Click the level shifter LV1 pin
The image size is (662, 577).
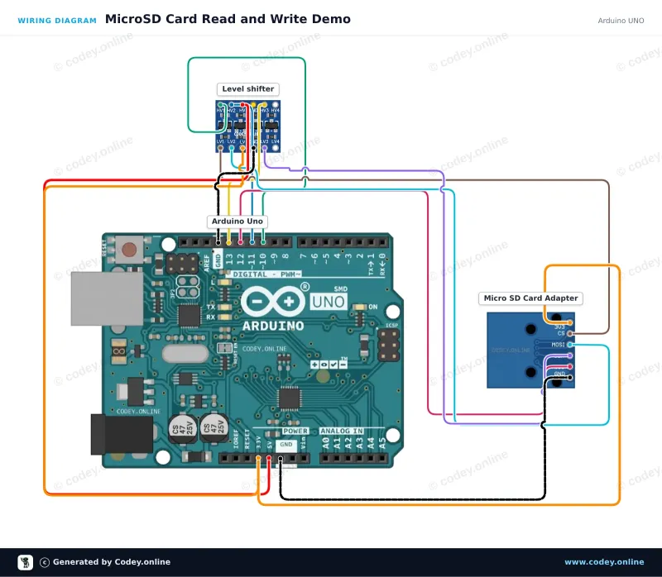[x=220, y=148]
